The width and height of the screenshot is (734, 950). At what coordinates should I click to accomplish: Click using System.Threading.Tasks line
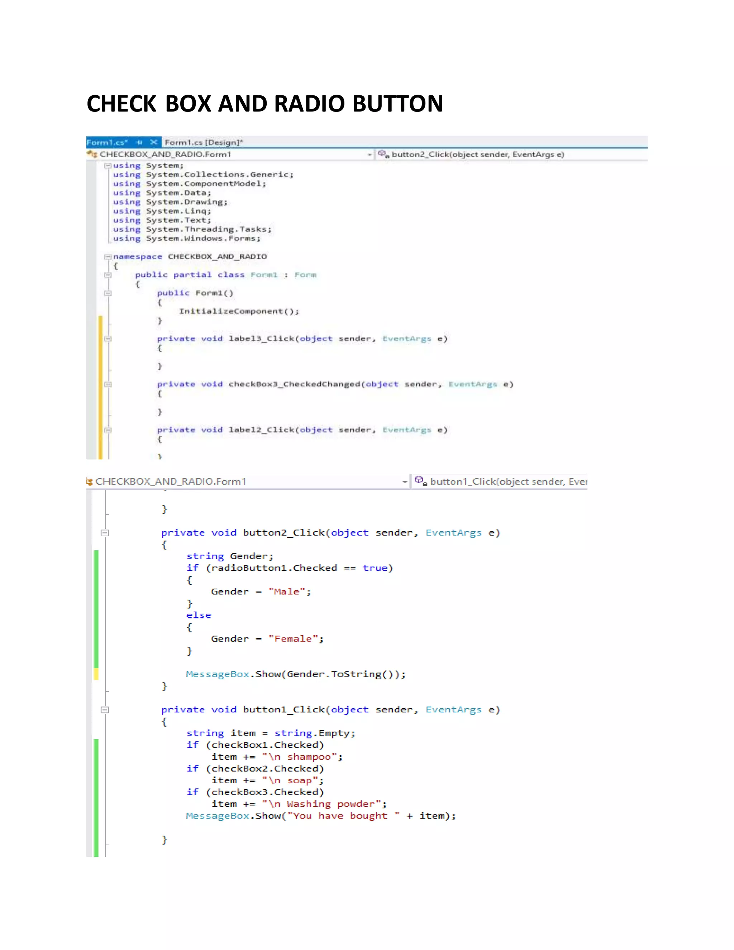(192, 229)
